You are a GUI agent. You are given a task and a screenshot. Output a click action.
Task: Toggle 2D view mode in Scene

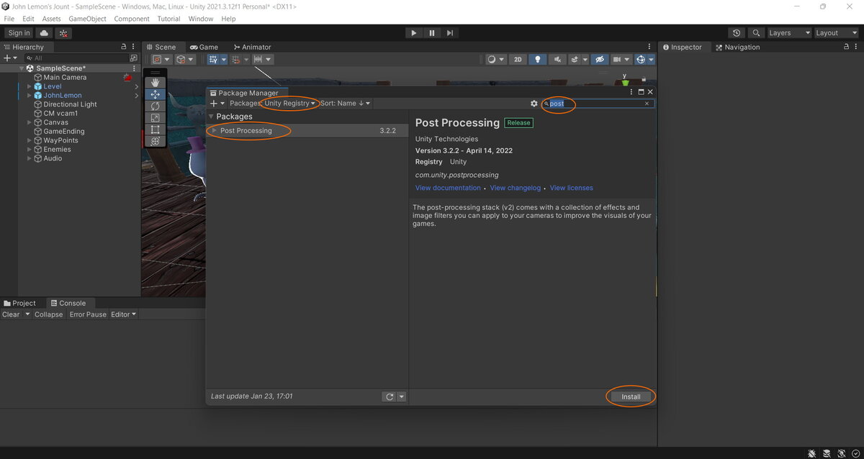(517, 60)
